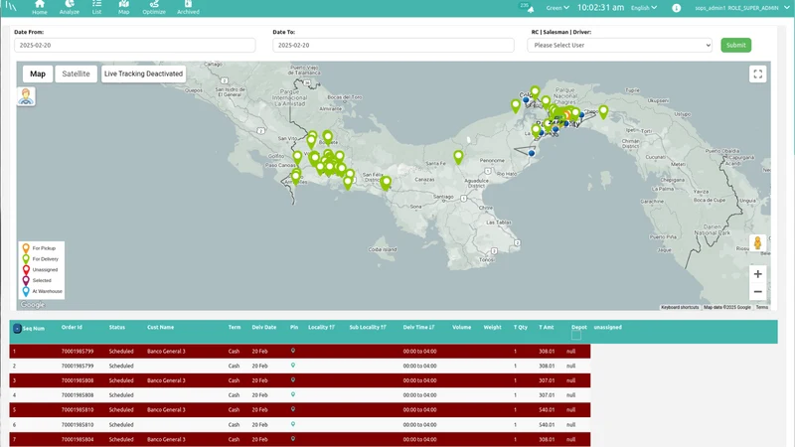
Task: Click the unassigned column header
Action: tap(607, 328)
